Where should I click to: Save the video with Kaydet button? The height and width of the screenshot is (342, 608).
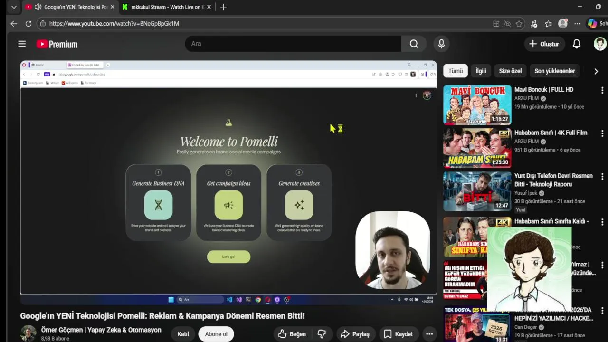[399, 334]
